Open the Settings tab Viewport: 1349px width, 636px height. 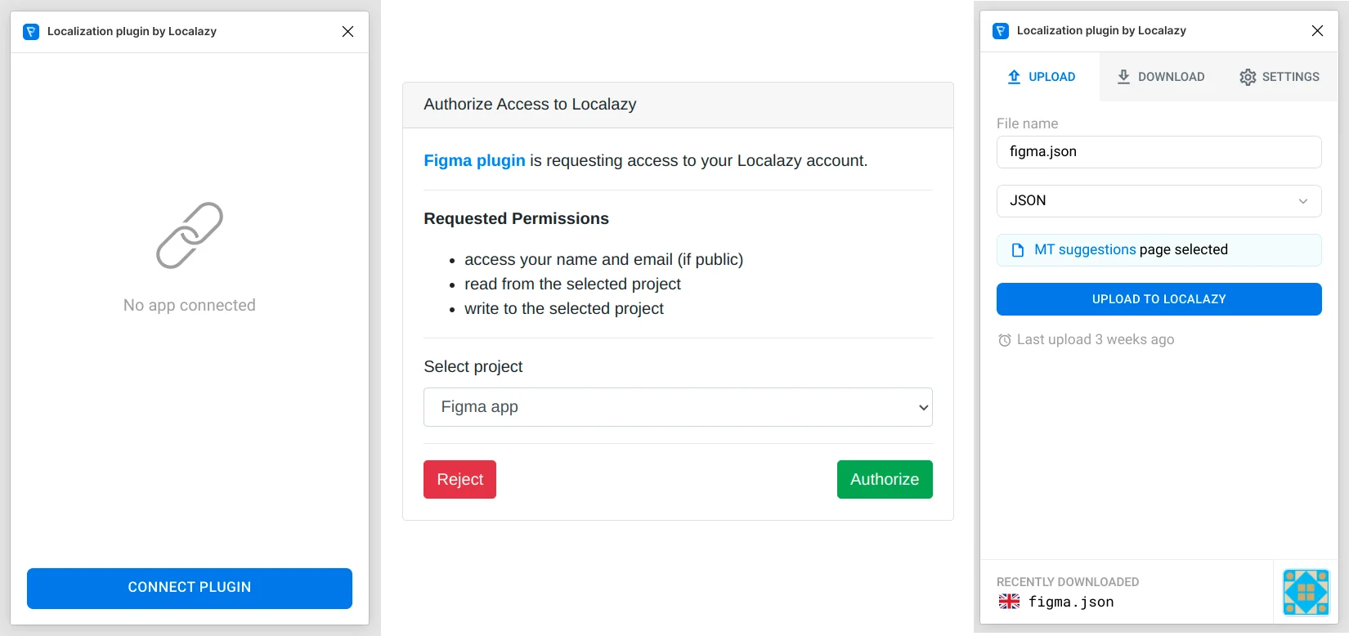[1280, 77]
